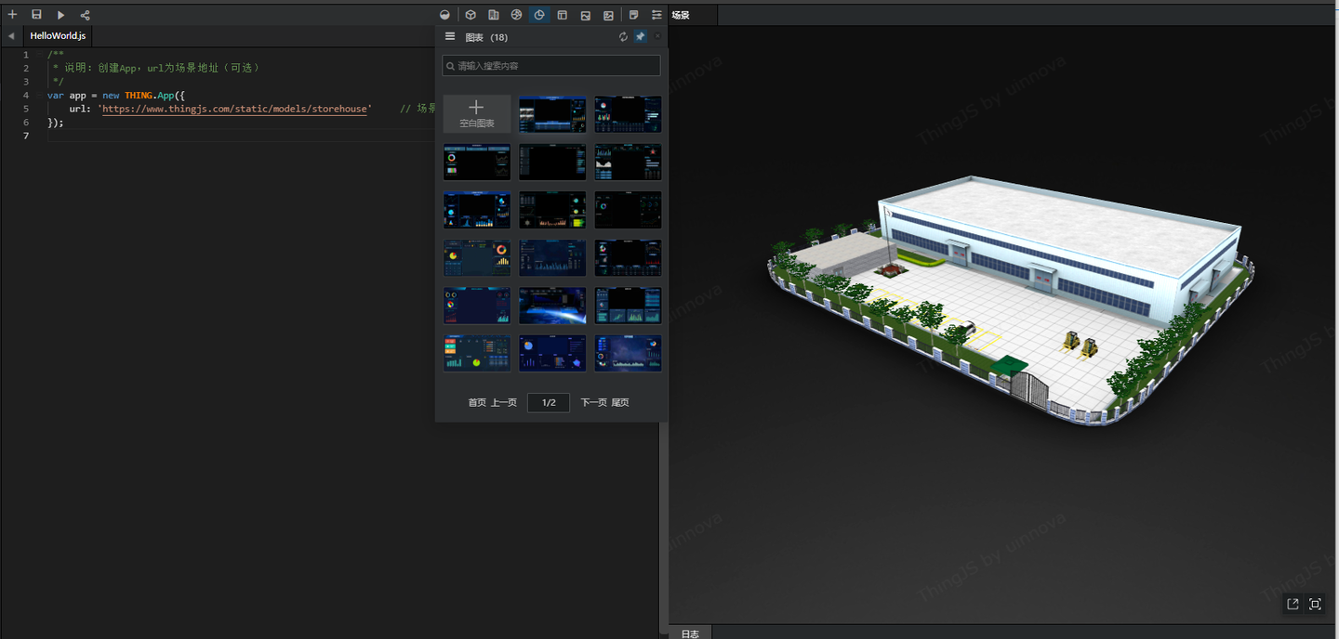Save the project with the floppy icon
Viewport: 1339px width, 639px height.
click(36, 15)
